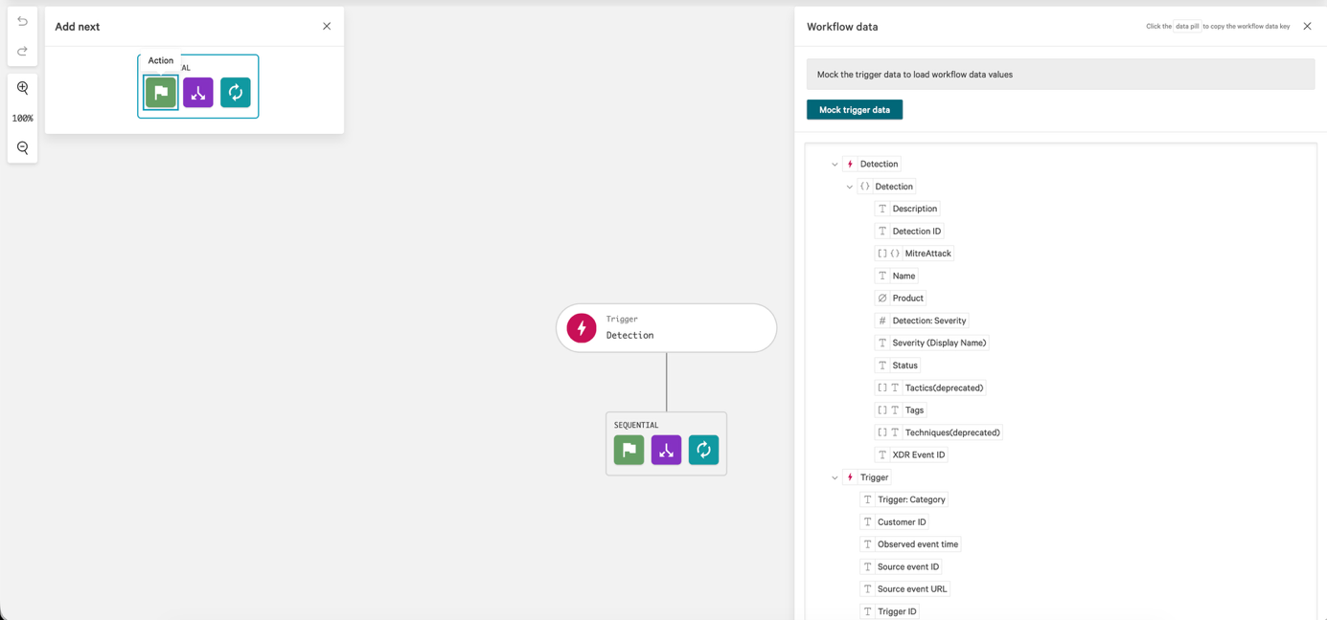Click the Source event URL data pill
The image size is (1327, 620).
[910, 589]
